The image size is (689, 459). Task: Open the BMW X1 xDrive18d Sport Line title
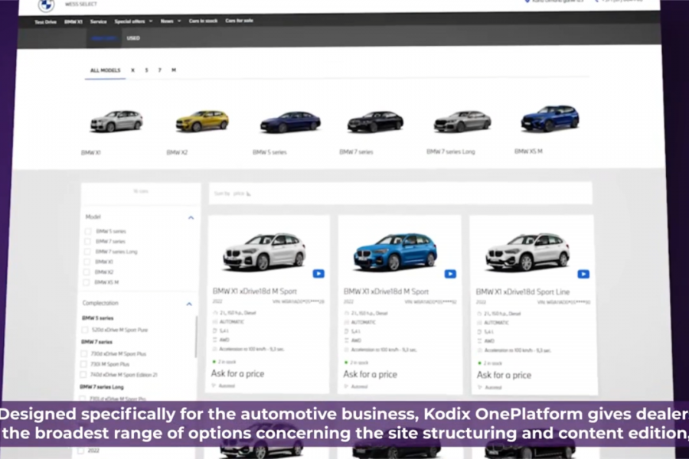pos(522,292)
